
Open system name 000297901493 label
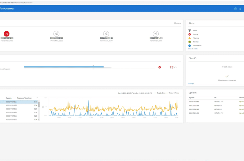[x=156, y=38]
